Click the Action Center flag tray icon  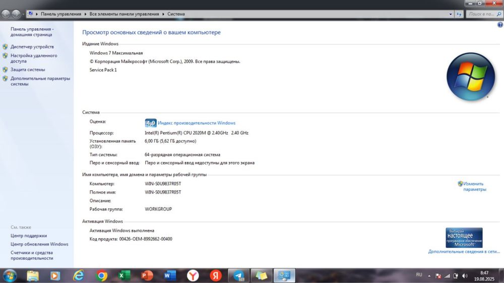tap(438, 275)
